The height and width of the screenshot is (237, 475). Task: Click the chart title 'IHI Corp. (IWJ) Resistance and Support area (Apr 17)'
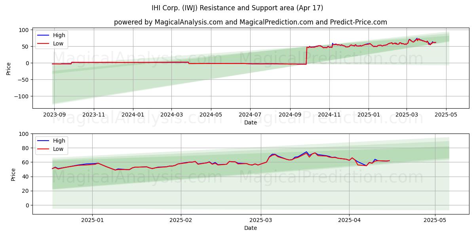tap(237, 8)
